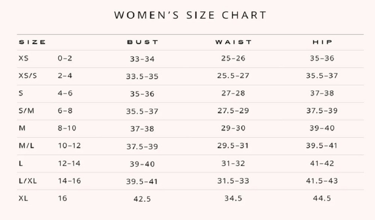This screenshot has height=220, width=375.
Task: Select the XS size label
Action: [x=23, y=58]
